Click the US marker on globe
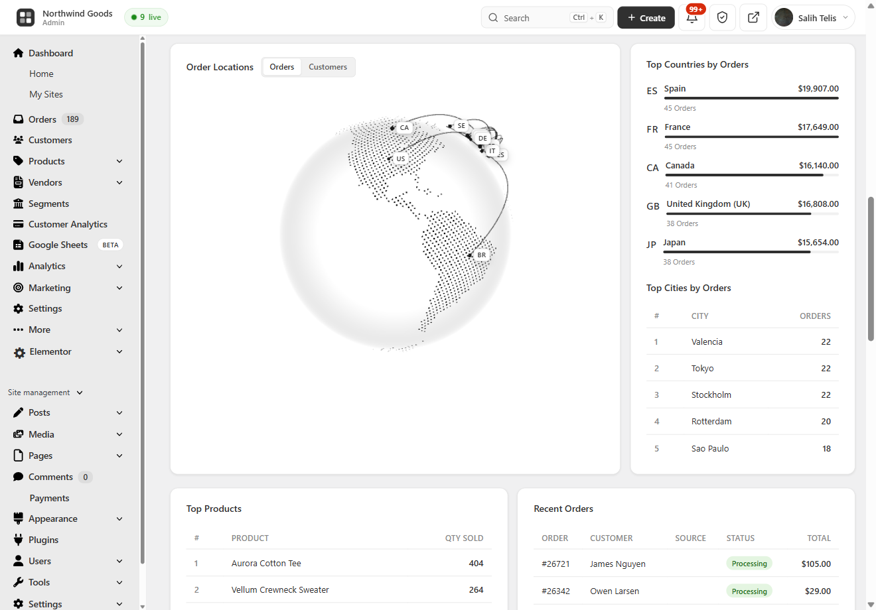 [400, 158]
